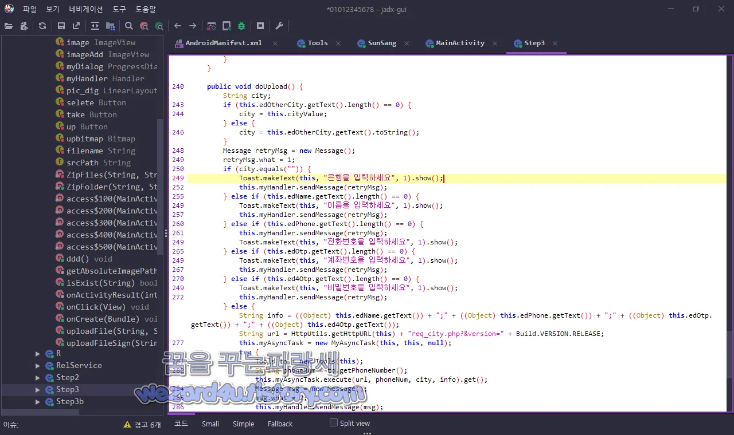Click the Export project icon
This screenshot has height=435, width=734.
(x=76, y=26)
